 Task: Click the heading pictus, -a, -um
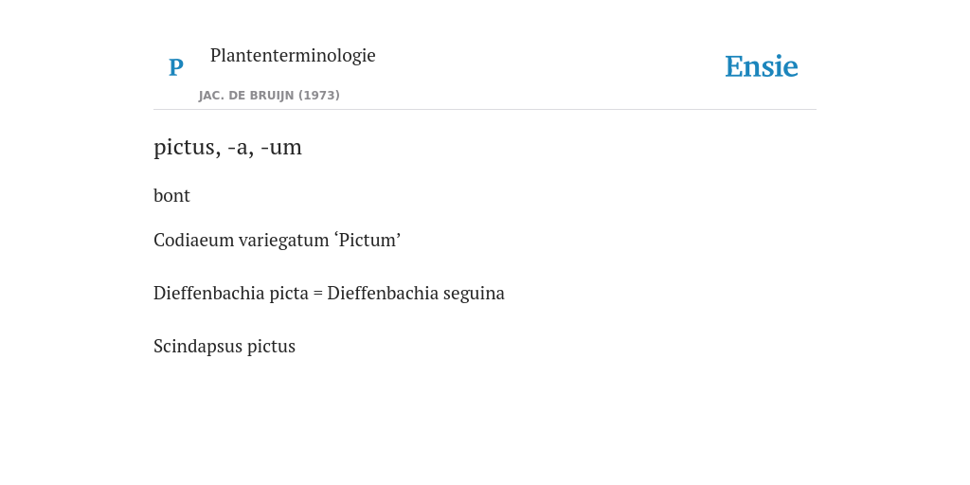tap(227, 147)
